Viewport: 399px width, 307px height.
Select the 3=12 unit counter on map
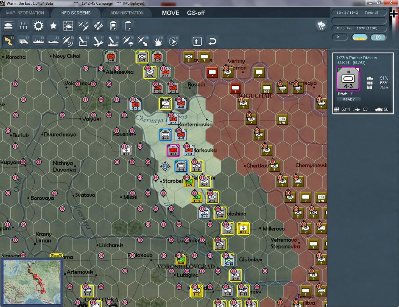[244, 291]
